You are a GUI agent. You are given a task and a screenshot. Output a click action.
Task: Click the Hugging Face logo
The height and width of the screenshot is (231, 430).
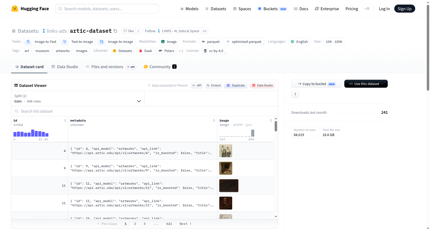click(30, 9)
